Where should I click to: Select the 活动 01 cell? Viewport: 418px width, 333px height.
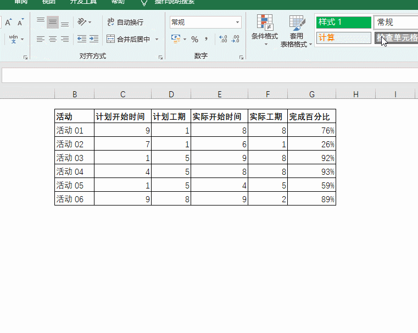[x=74, y=130]
